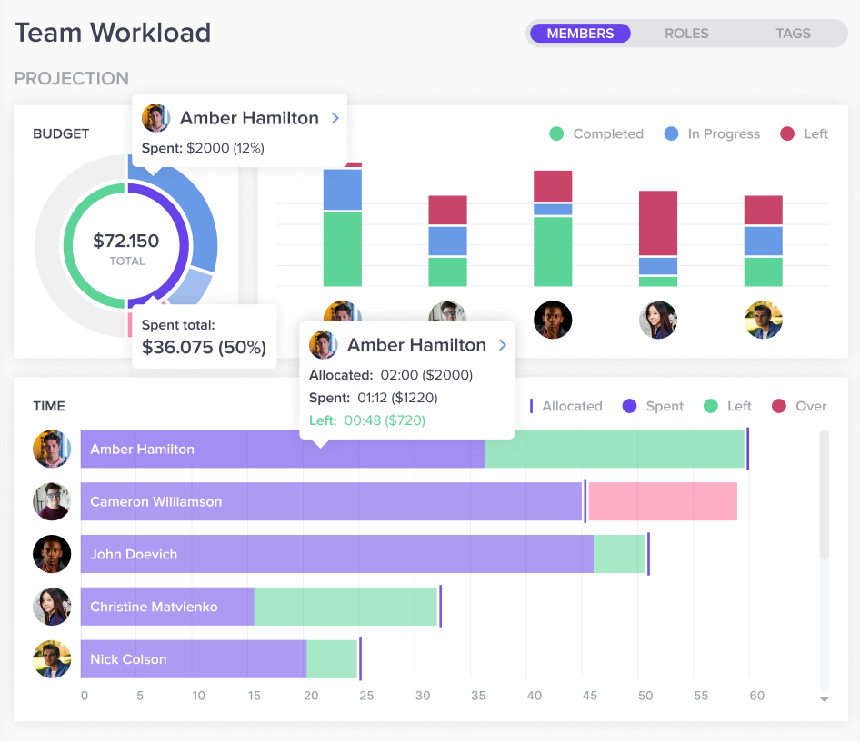Click the Amber Hamilton name in the time tooltip

pos(417,345)
